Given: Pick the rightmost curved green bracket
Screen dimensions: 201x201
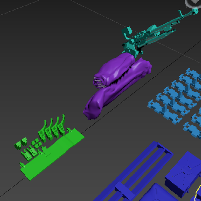Looking at the screenshot, I should [x=62, y=124].
